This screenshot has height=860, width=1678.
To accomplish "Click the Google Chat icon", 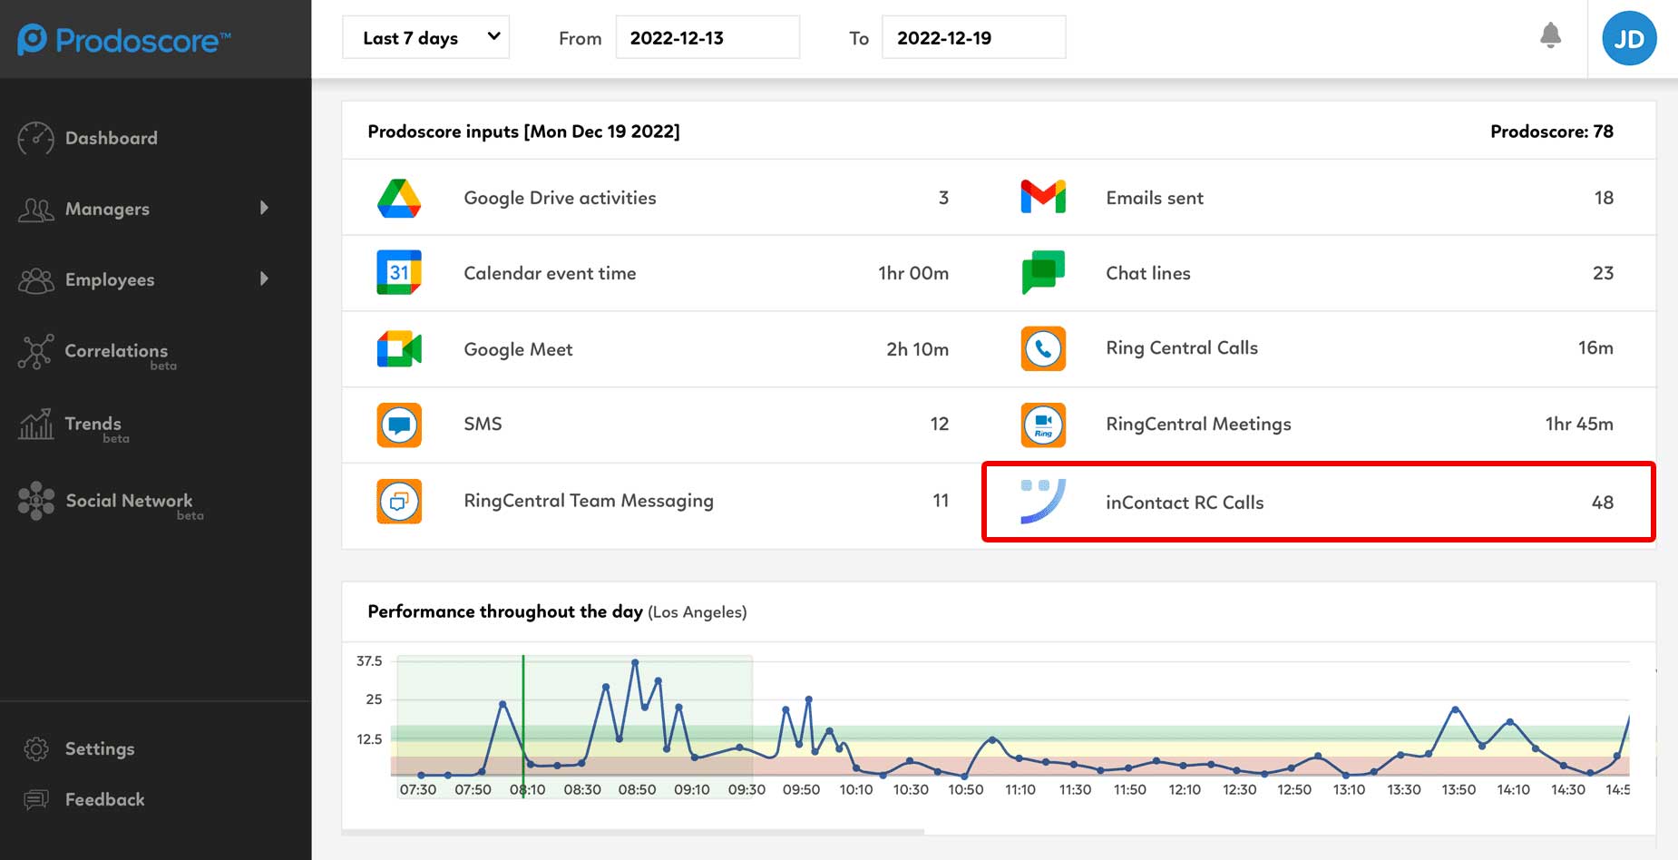I will (1043, 272).
